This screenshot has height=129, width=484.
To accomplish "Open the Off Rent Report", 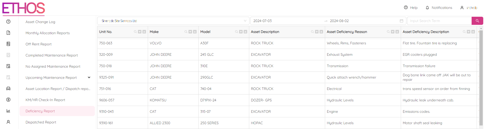I will (38, 44).
